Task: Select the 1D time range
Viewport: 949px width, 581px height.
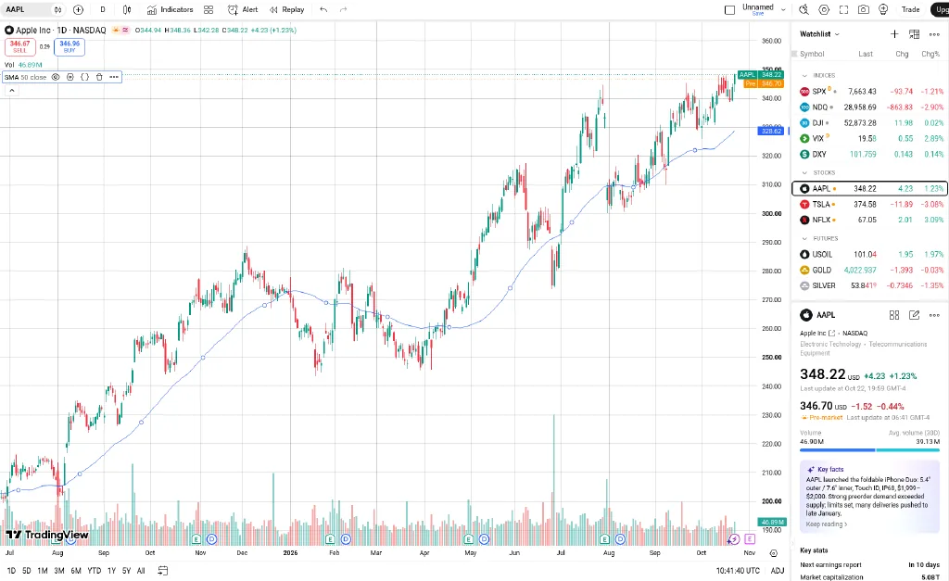Action: tap(11, 571)
